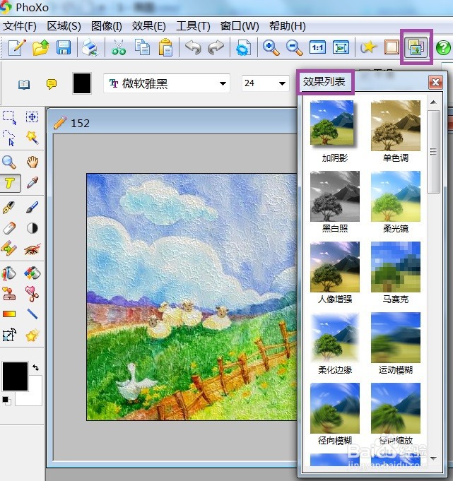Select the Eyedropper color picker tool
The height and width of the screenshot is (481, 453).
tap(32, 182)
